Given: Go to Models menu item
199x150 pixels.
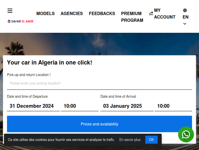Looking at the screenshot, I should 45,14.
